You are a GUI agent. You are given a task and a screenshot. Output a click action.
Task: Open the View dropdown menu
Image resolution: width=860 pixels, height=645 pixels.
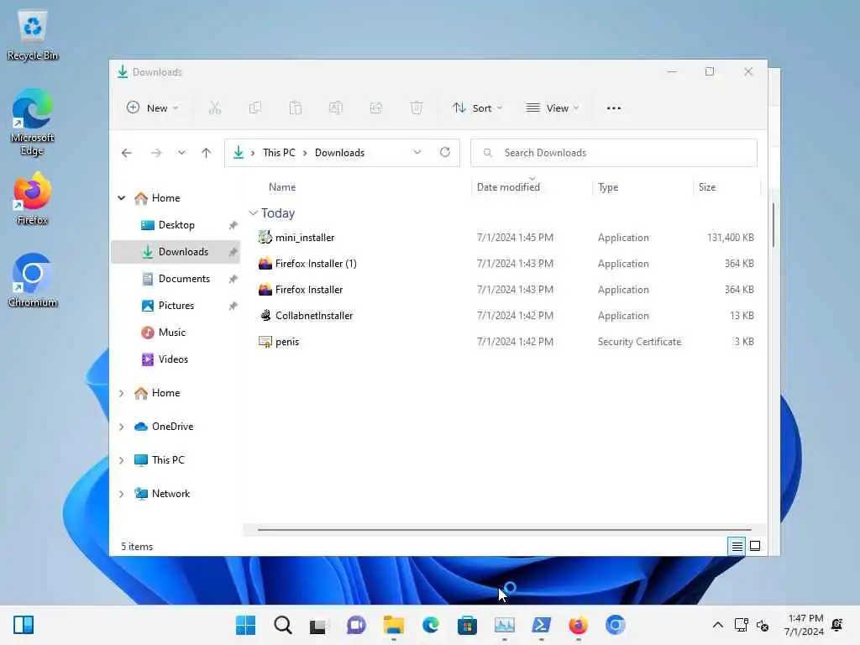click(x=553, y=108)
